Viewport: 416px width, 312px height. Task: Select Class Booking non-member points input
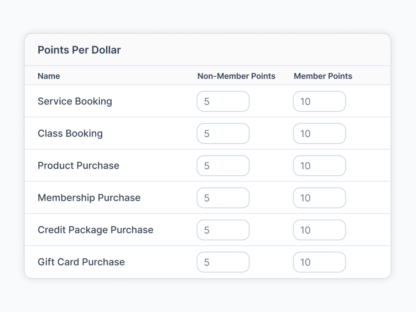tap(223, 134)
